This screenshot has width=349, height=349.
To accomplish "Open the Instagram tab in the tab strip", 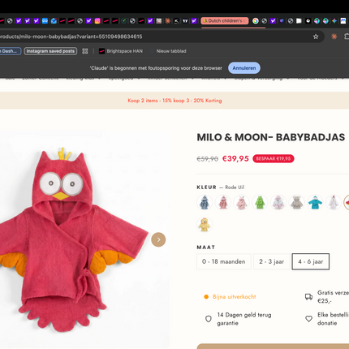I will [x=97, y=21].
